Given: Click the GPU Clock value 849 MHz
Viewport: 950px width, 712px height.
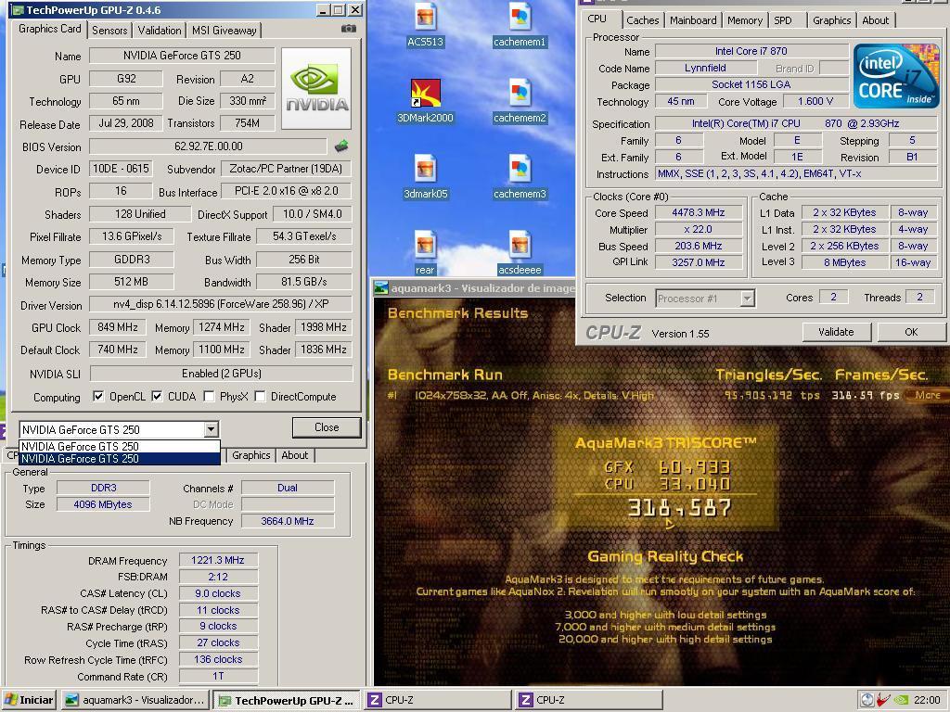Looking at the screenshot, I should [x=118, y=327].
